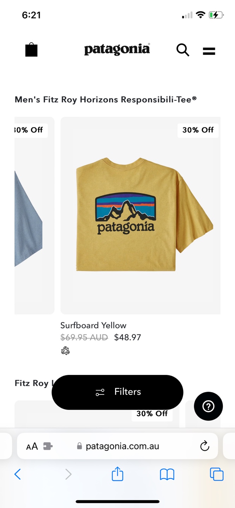Click the 30% Off badge on yellow tee

tap(198, 130)
